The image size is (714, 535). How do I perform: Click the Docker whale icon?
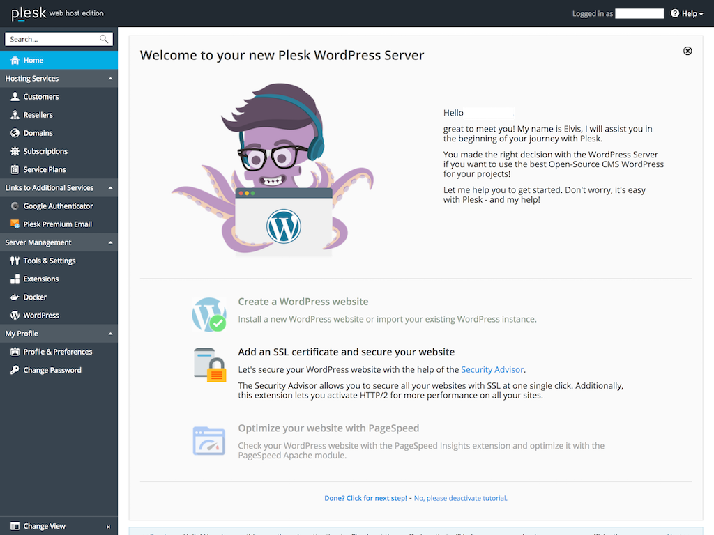click(x=15, y=297)
